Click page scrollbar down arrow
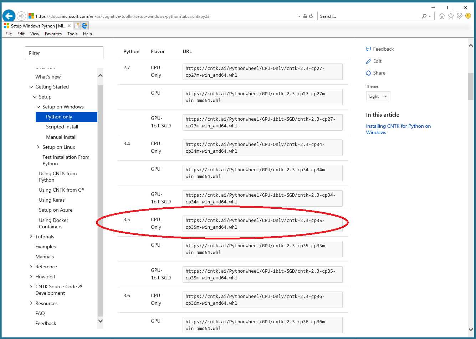 [x=471, y=329]
